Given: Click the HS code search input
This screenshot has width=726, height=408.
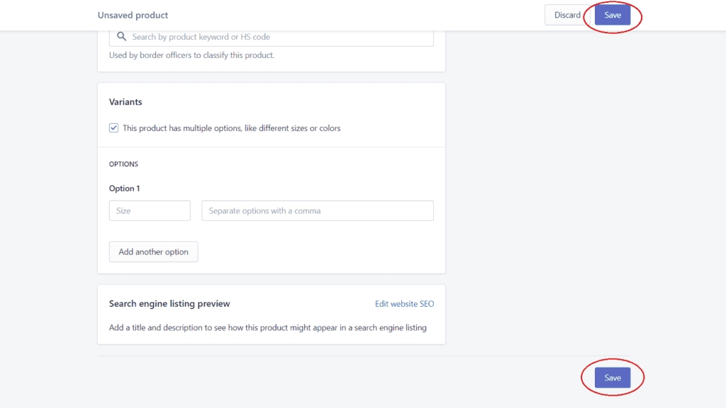Looking at the screenshot, I should click(272, 37).
